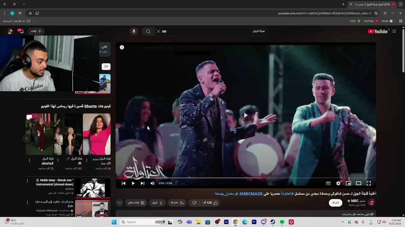The width and height of the screenshot is (405, 227).
Task: Open the YouTube bookmark in bookmarks bar
Action: [x=371, y=21]
